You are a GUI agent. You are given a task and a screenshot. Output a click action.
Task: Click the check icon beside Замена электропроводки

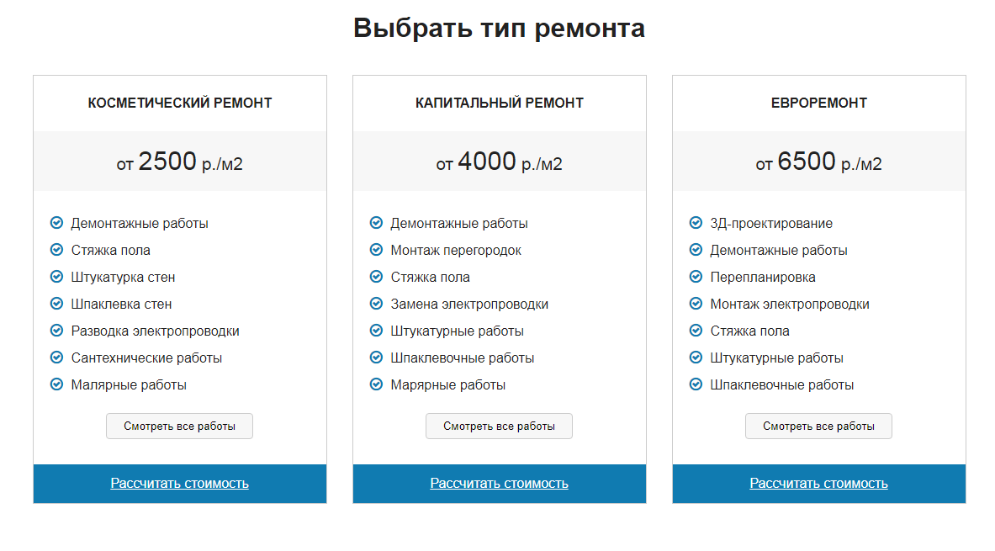pos(374,304)
